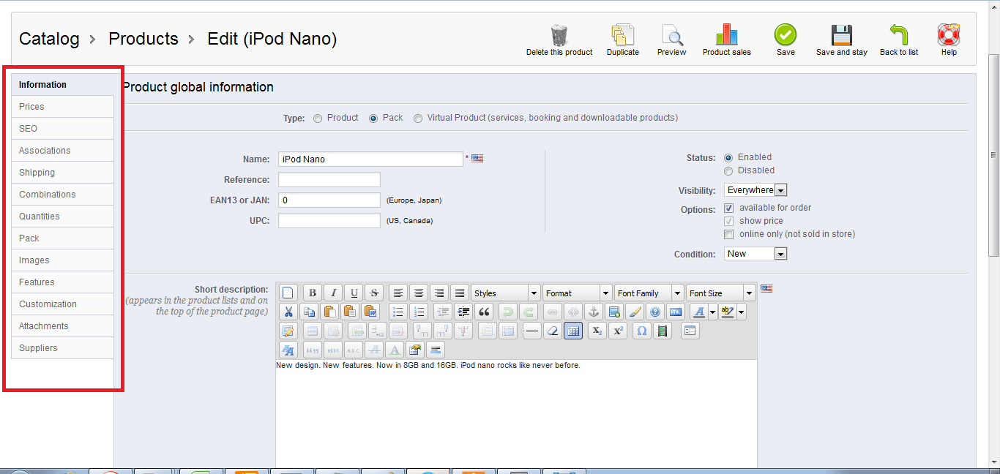Apply subscript formatting in the editor
Viewport: 1000px width, 474px height.
[597, 331]
